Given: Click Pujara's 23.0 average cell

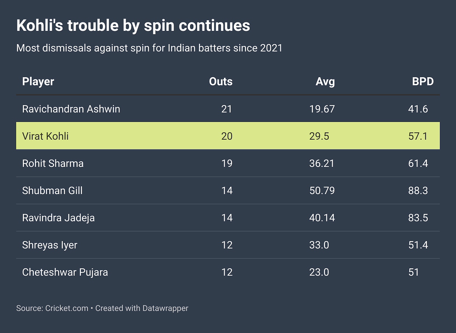Looking at the screenshot, I should click(x=319, y=272).
